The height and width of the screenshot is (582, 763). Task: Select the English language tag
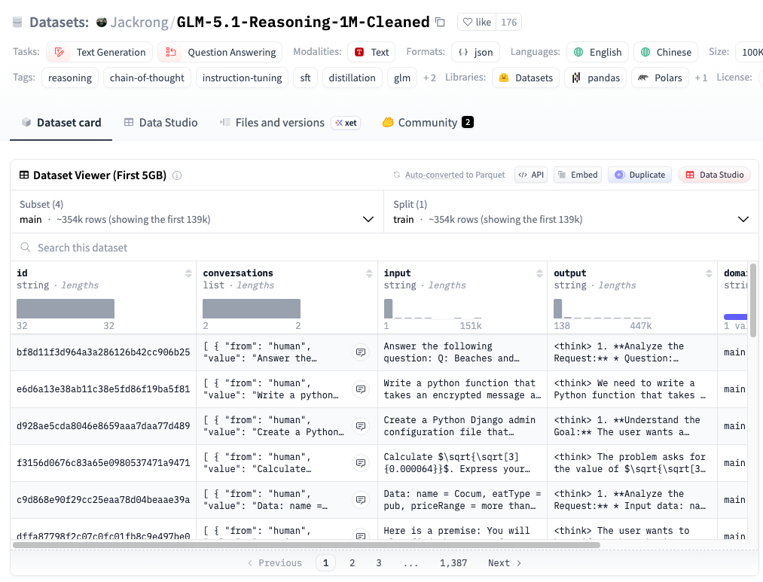click(597, 52)
